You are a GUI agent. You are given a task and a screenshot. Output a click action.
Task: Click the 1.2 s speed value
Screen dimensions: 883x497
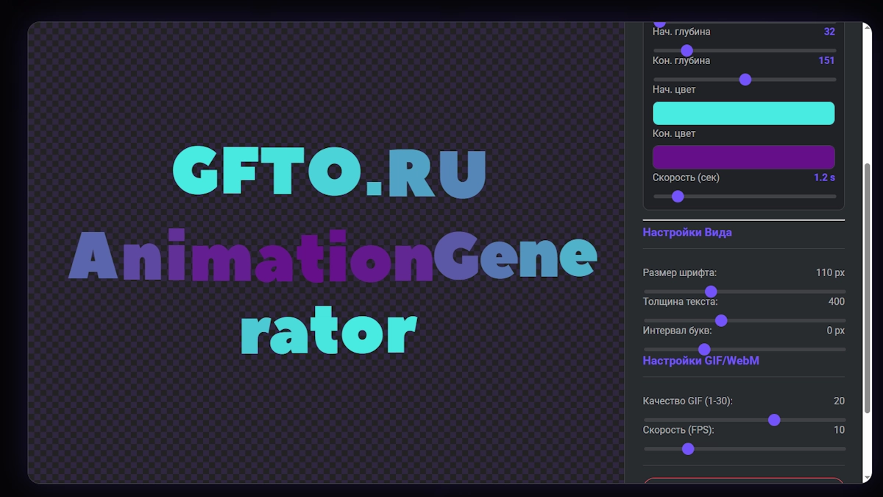pyautogui.click(x=824, y=177)
